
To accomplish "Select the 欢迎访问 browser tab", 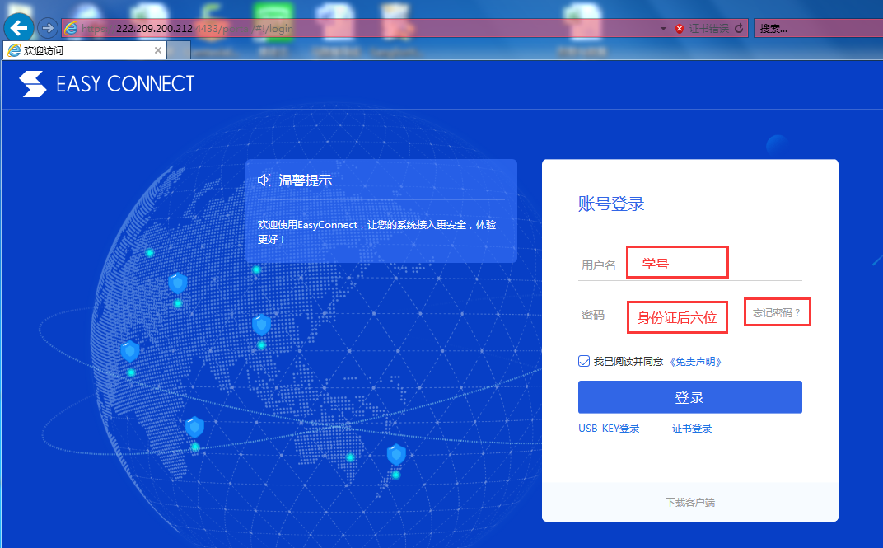I will [x=85, y=51].
